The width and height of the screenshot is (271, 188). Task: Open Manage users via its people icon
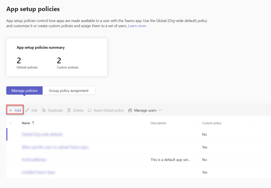(130, 110)
